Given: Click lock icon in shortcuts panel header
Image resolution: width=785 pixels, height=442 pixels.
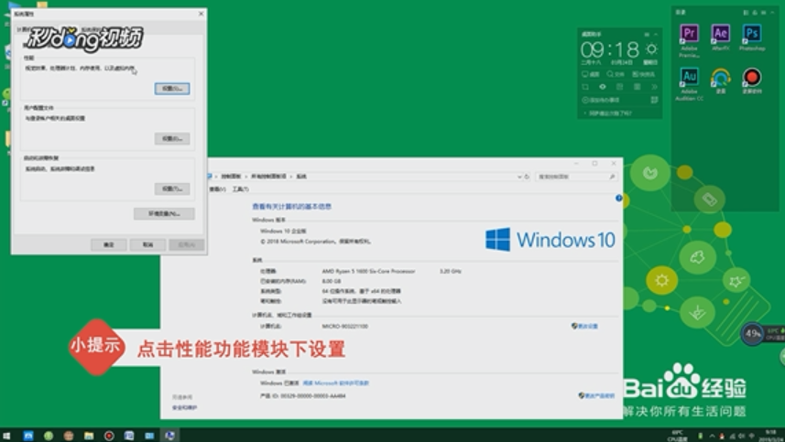Looking at the screenshot, I should pyautogui.click(x=755, y=13).
